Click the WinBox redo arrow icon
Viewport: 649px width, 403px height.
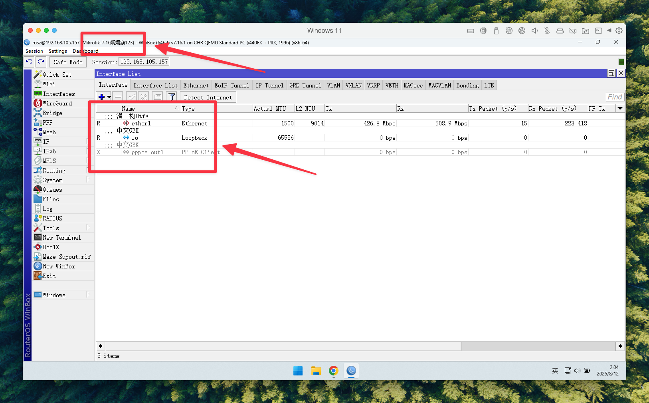[x=41, y=62]
